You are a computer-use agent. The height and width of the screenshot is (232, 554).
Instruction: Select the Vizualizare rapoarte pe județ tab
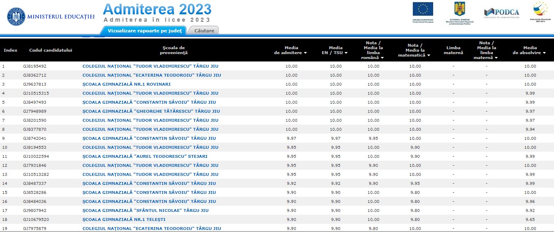pyautogui.click(x=144, y=31)
